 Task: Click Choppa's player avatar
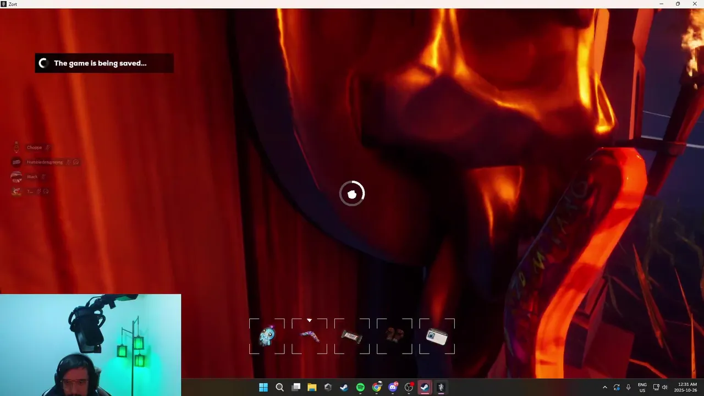[16, 147]
